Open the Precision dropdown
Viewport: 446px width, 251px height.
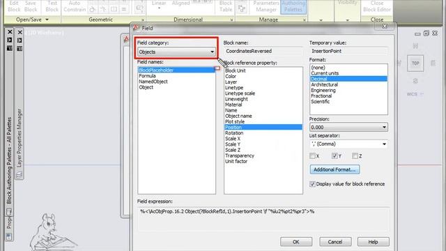[348, 127]
